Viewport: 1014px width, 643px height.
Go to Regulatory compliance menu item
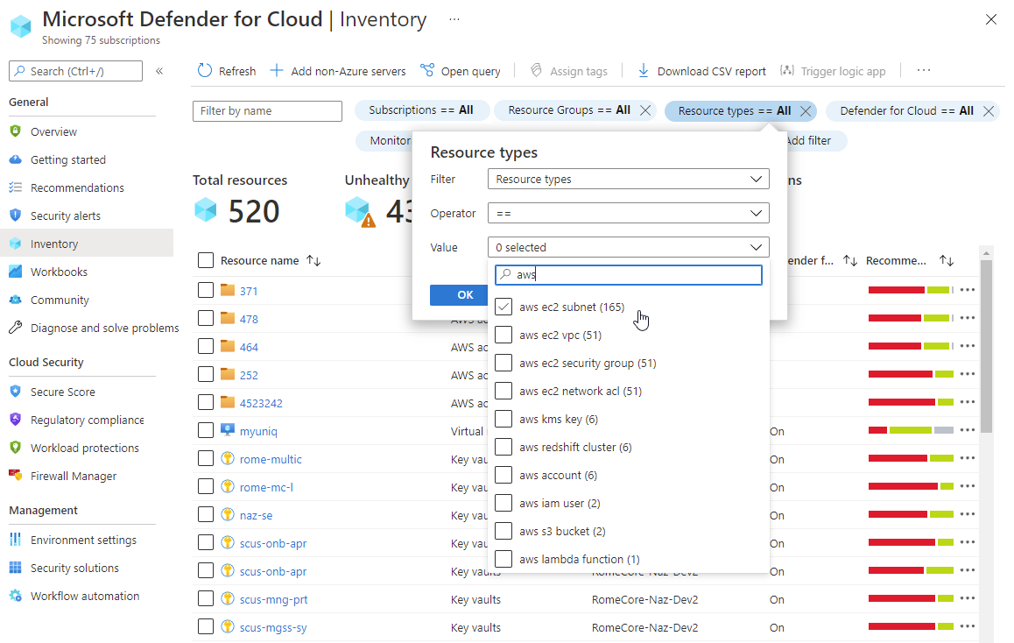coord(87,420)
